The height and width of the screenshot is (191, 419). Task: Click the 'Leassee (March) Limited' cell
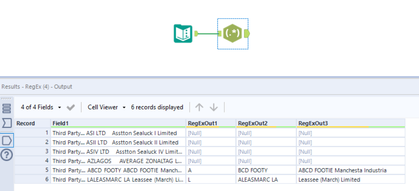[x=350, y=179]
